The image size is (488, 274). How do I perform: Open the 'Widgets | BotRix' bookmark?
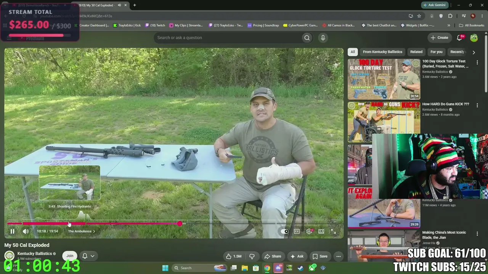(417, 25)
